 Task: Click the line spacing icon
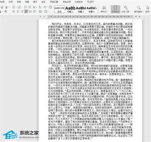[34, 11]
